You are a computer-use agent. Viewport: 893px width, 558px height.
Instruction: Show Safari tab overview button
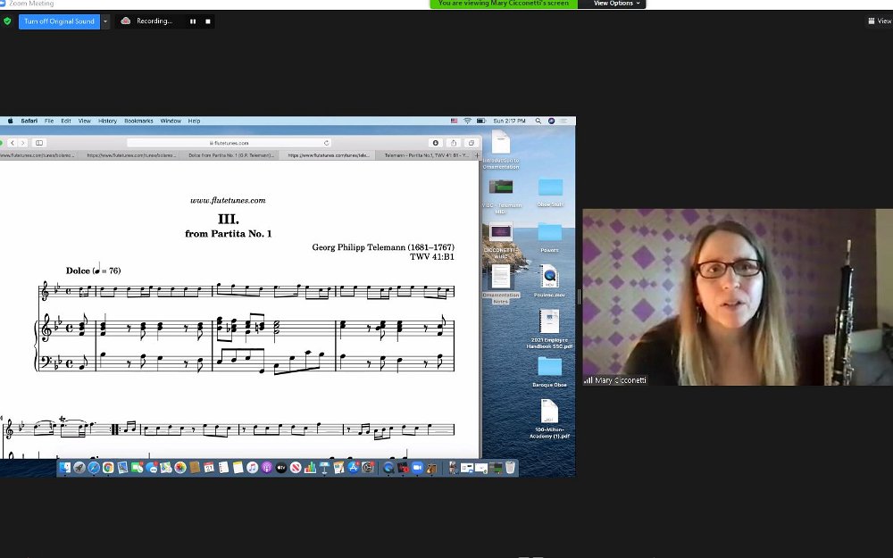(471, 143)
